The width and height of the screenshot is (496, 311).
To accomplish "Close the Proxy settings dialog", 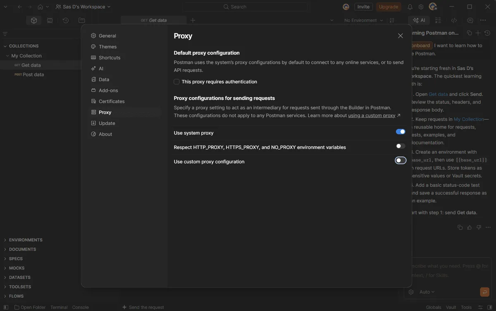I will point(400,36).
